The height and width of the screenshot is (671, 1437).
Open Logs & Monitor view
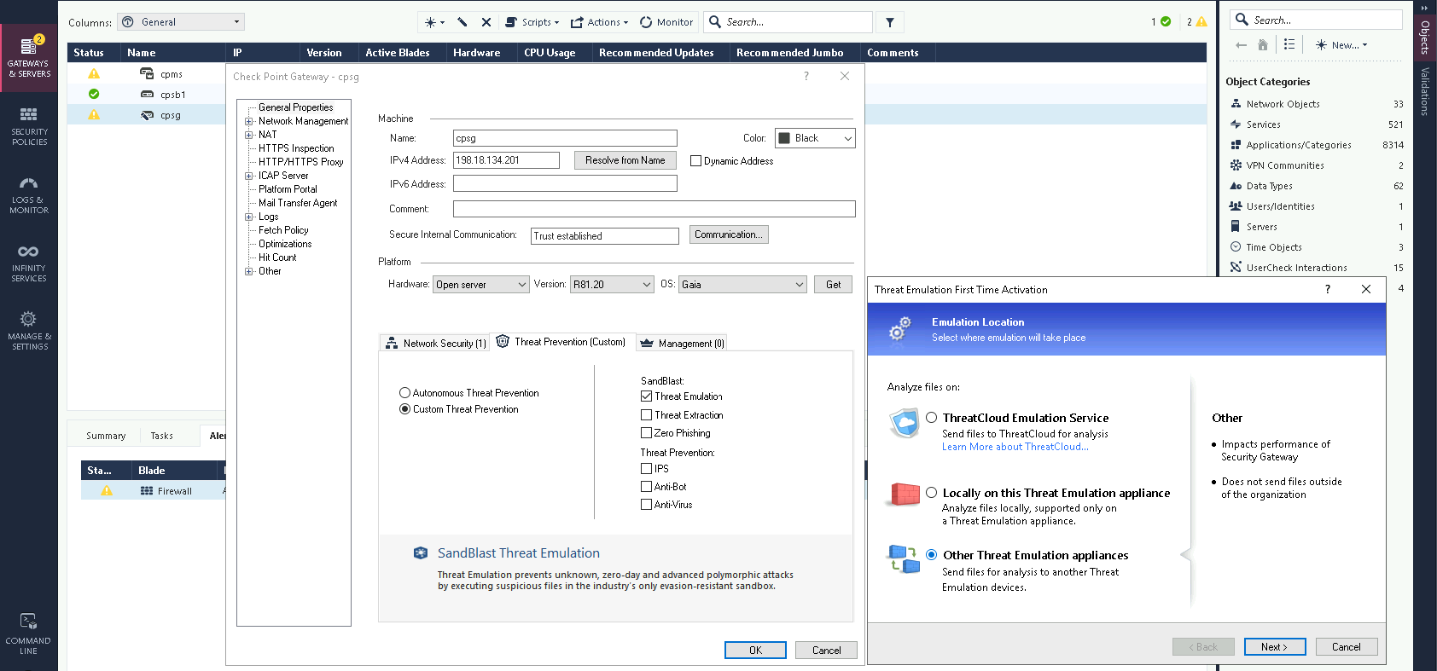29,194
